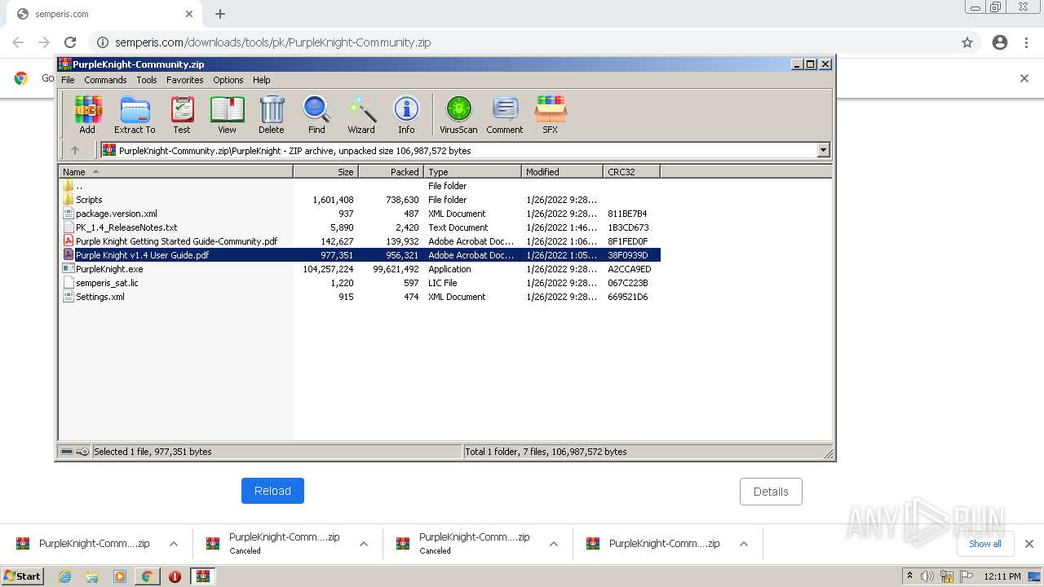This screenshot has width=1044, height=587.
Task: Click the Info toolbar icon
Action: click(406, 114)
